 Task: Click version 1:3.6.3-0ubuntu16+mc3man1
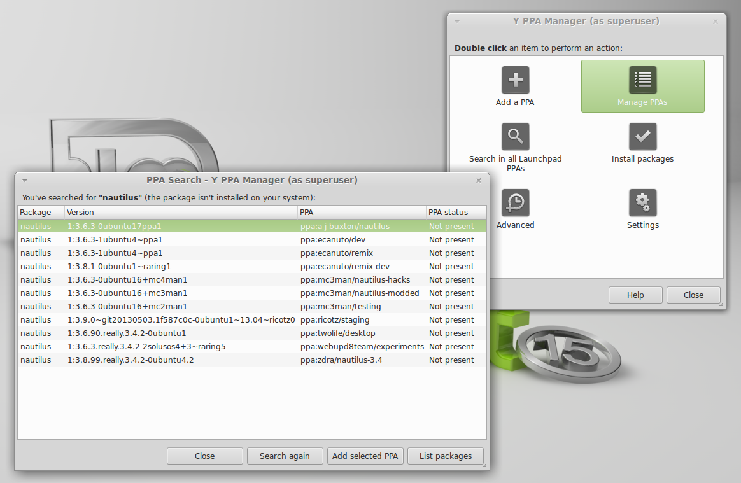pos(127,293)
